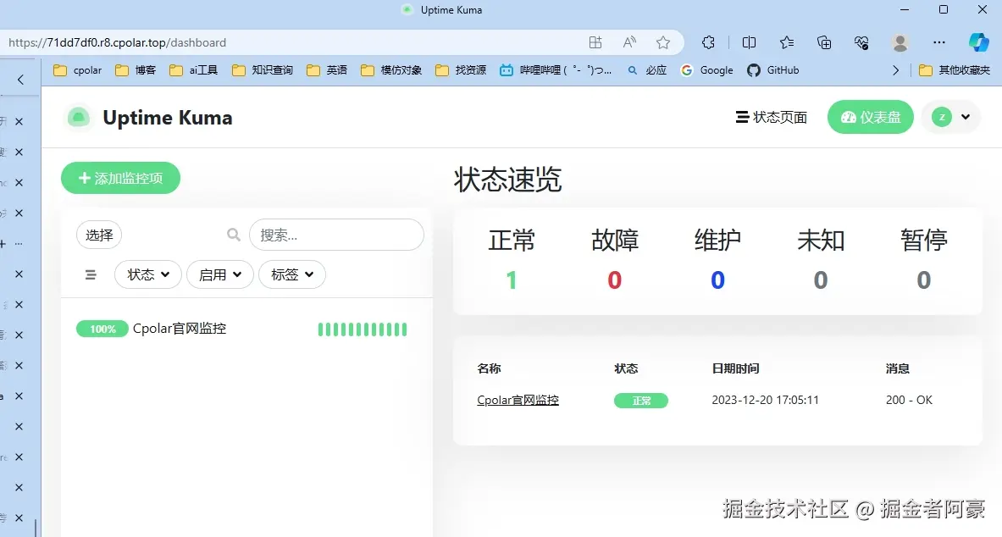
Task: Open the 模仿对象 bookmarks folder
Action: click(x=391, y=70)
